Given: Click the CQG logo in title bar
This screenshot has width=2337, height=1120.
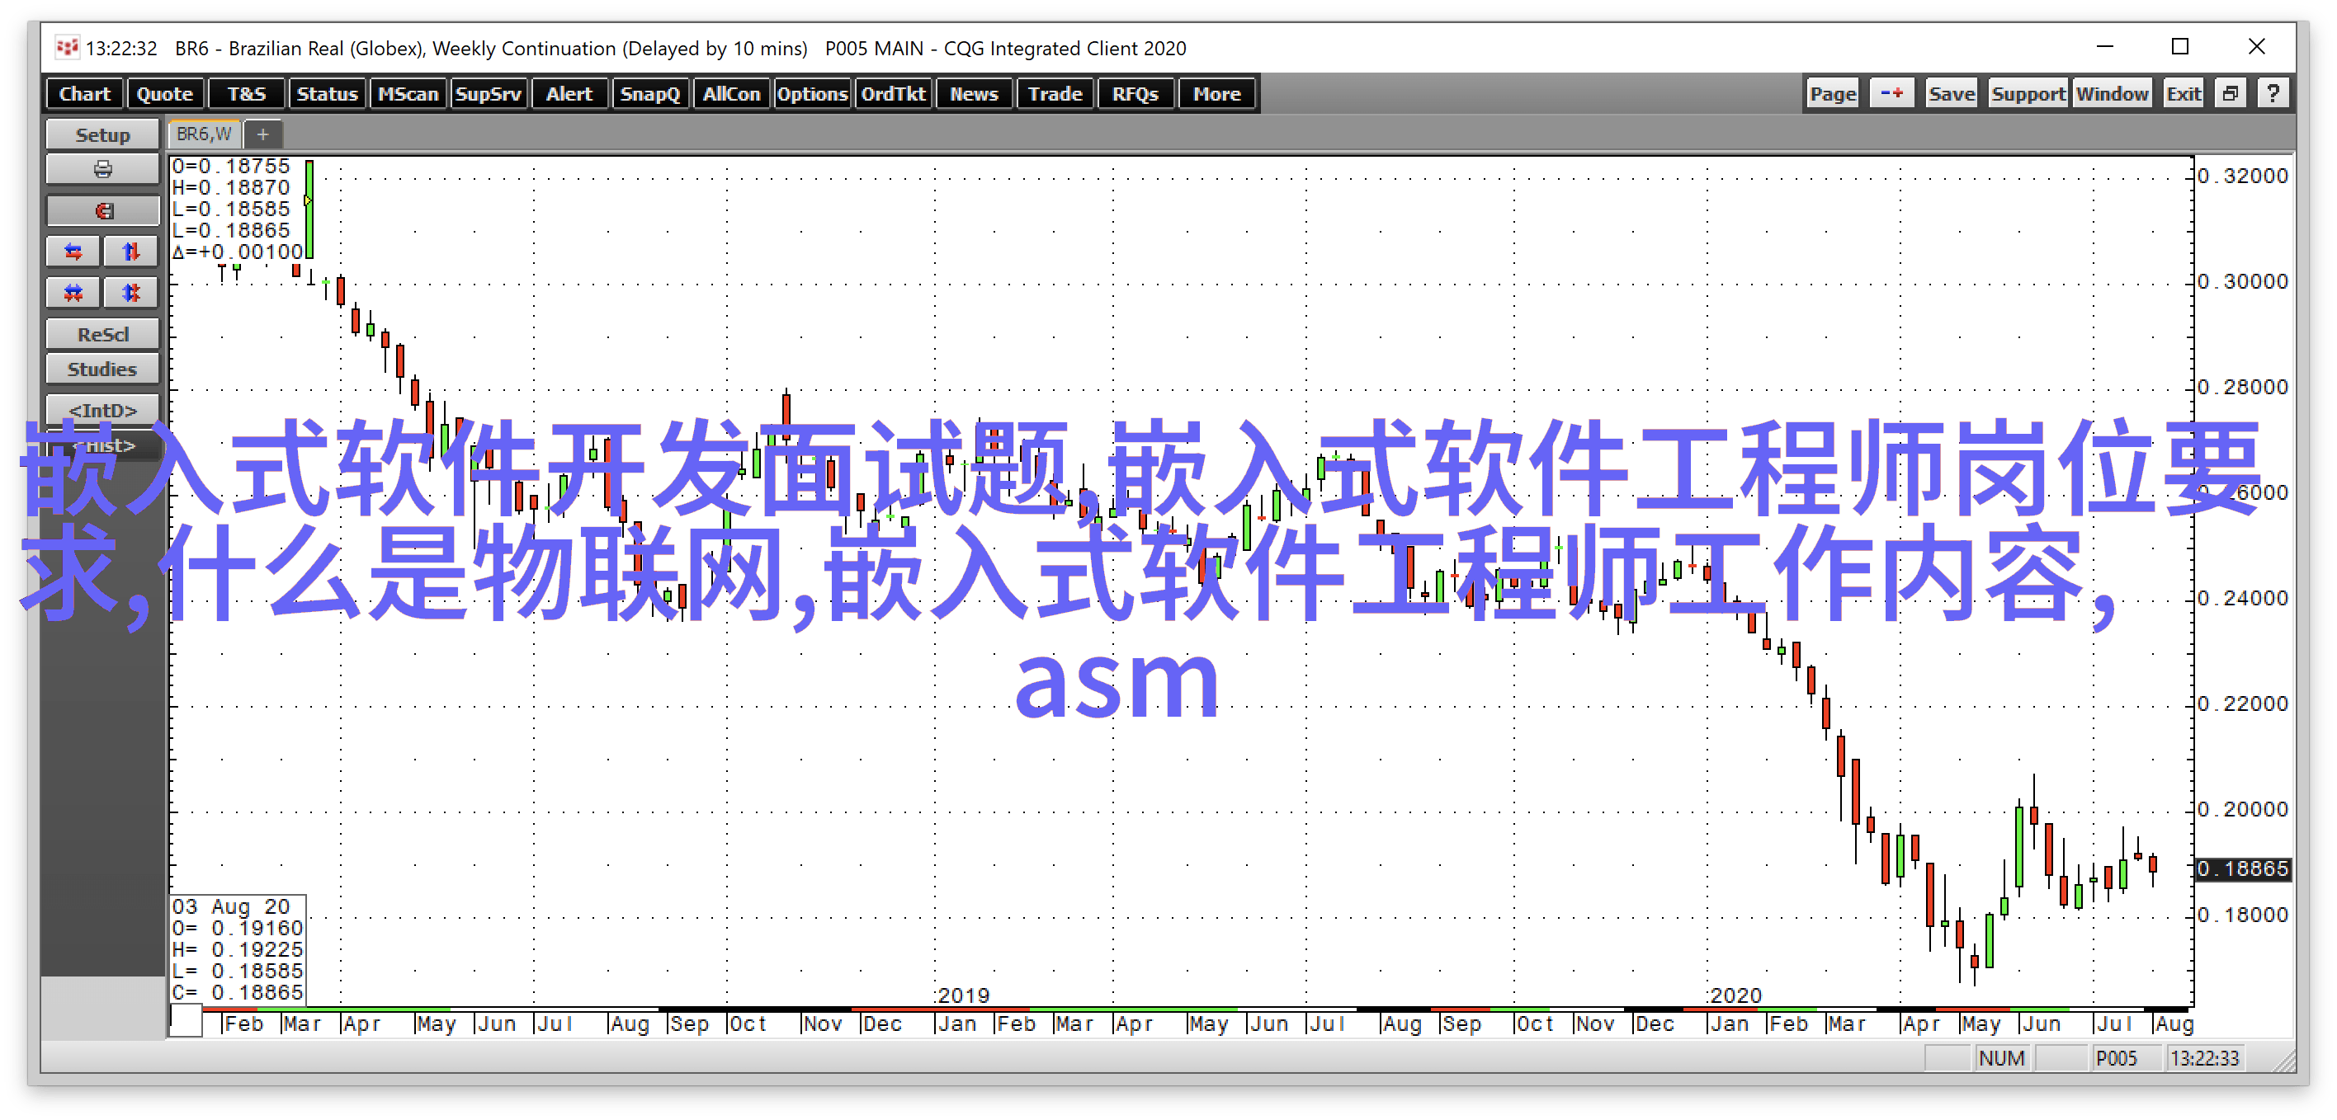Looking at the screenshot, I should click(x=67, y=47).
